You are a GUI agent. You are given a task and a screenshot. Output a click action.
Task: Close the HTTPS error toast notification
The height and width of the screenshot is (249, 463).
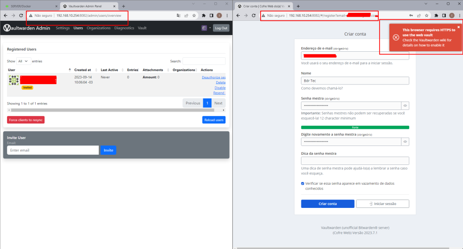point(458,27)
